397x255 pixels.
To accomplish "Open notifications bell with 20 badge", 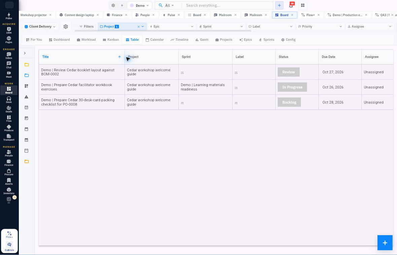I will 291,5.
